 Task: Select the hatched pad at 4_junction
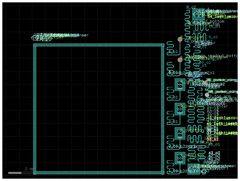click(180, 85)
